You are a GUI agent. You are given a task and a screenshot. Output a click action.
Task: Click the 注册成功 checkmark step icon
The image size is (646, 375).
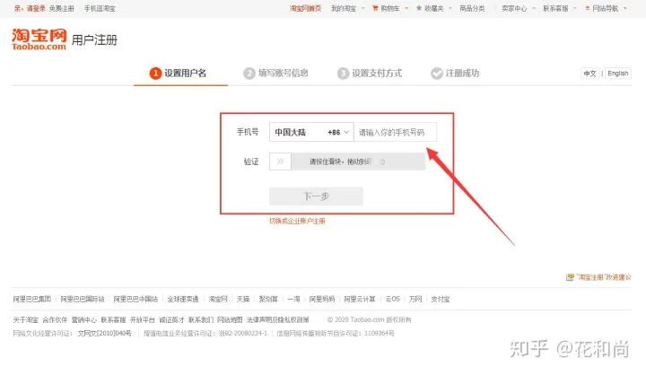[x=437, y=74]
